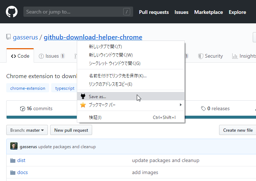This screenshot has width=256, height=181.
Task: Open latest commit message update packages and cleanup
Action: (x=67, y=147)
